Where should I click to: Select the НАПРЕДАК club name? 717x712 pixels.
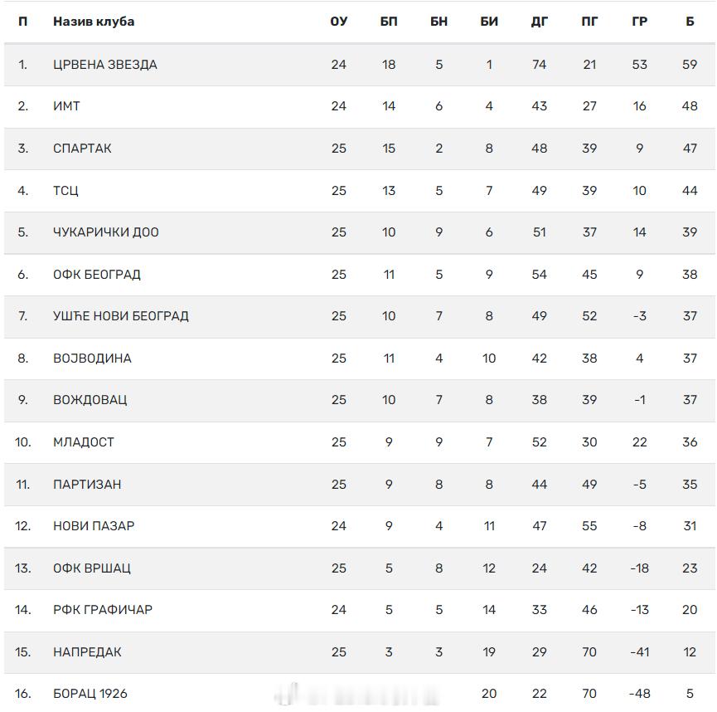[87, 652]
